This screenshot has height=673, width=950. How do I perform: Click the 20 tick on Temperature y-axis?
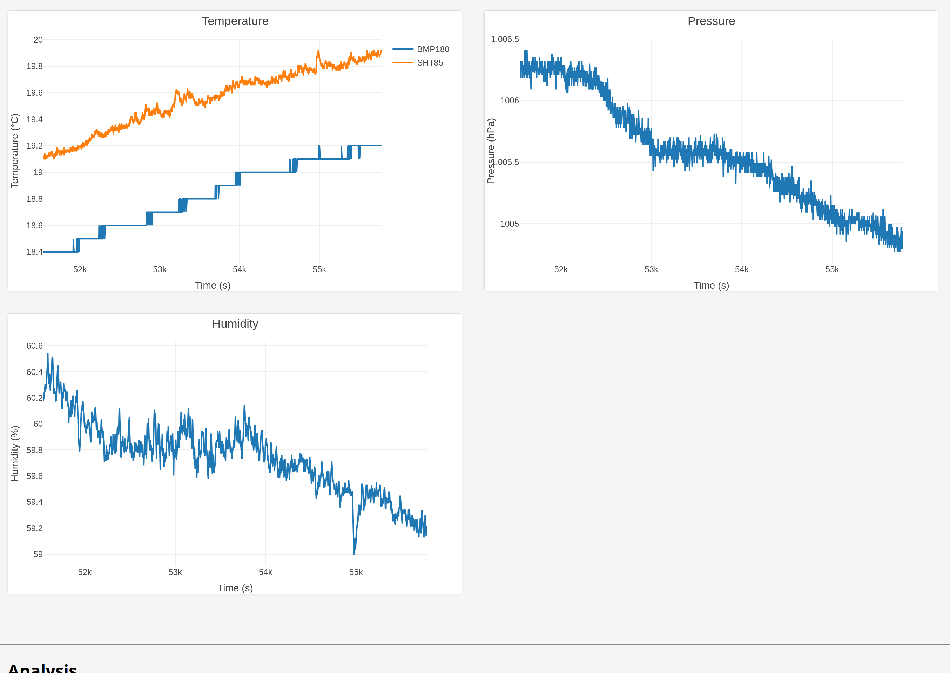click(38, 40)
